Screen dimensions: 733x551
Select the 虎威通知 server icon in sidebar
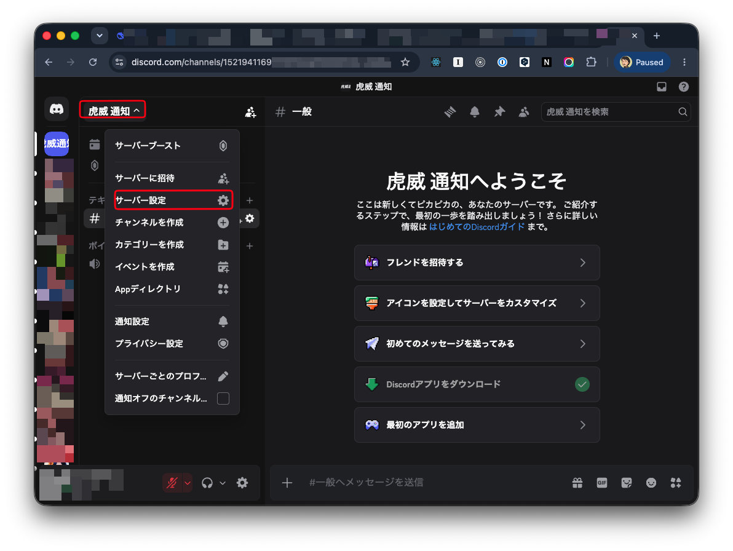(57, 143)
